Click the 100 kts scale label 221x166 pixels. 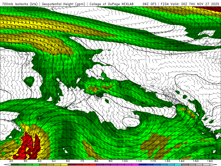(125, 161)
